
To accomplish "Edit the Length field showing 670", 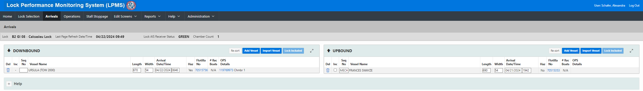I will click(137, 70).
